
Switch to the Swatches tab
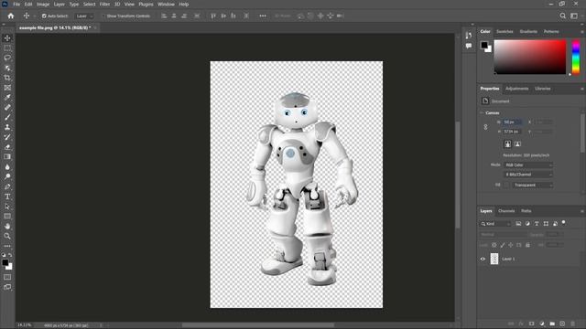505,32
